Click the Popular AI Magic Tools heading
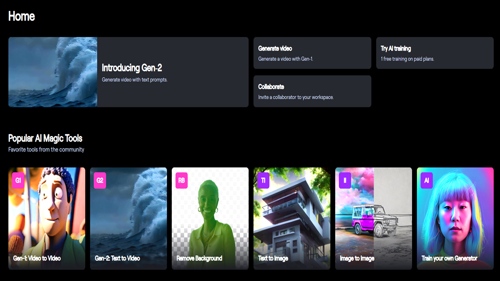The image size is (500, 281). (45, 138)
